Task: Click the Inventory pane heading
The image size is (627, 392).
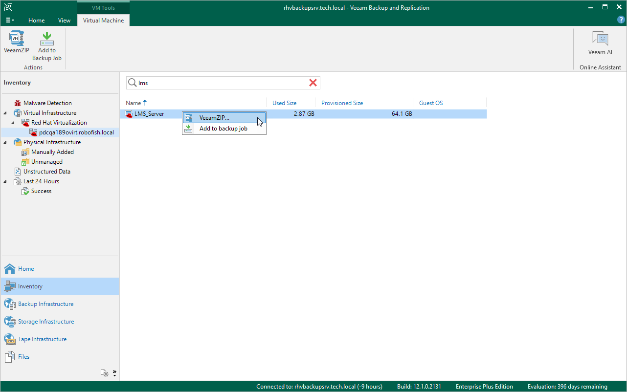Action: click(x=17, y=83)
